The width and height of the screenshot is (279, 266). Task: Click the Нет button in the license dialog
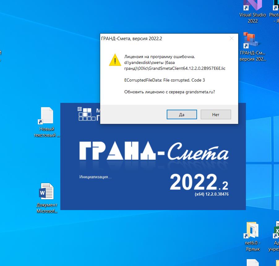pos(216,114)
